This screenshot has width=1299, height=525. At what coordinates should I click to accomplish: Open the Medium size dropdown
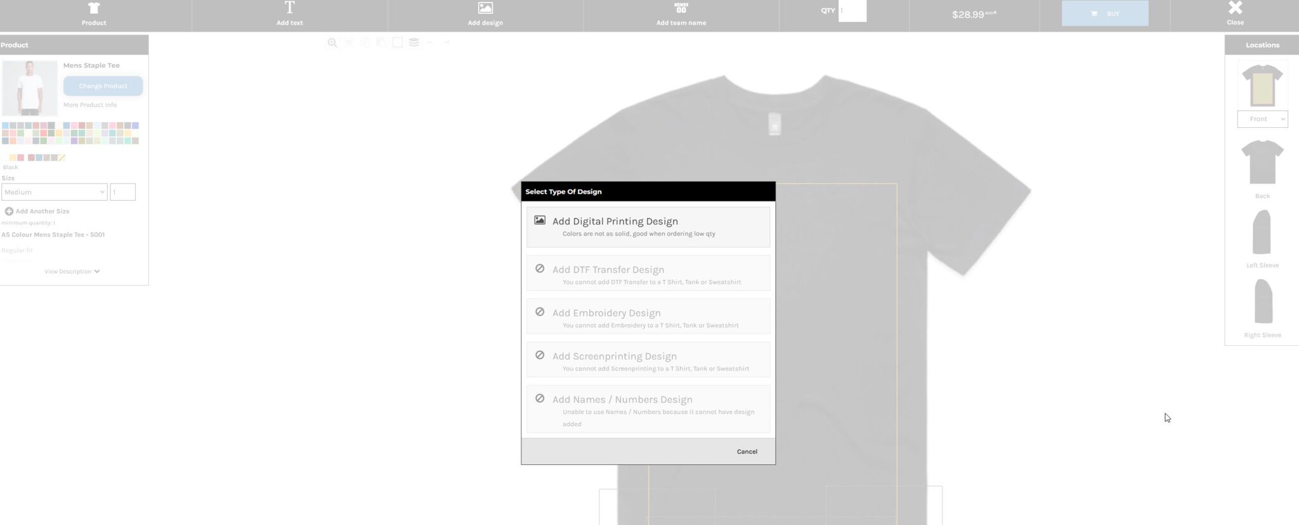[x=55, y=192]
